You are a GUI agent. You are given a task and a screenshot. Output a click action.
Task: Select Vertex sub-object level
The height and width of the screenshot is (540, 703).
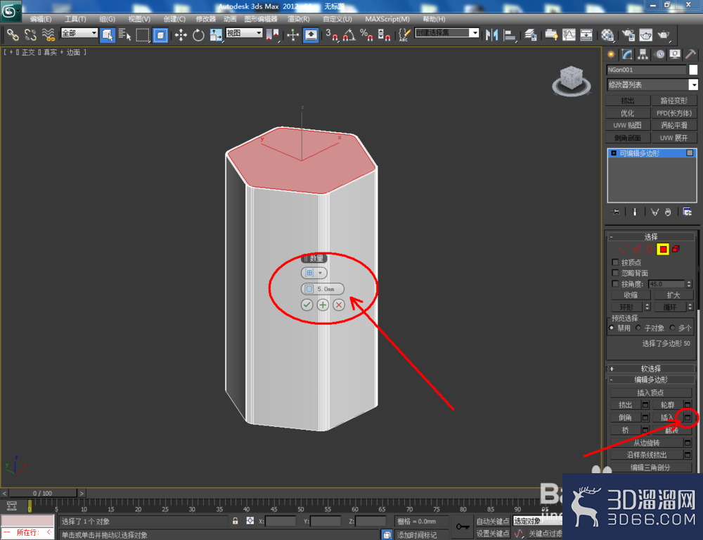pos(623,249)
